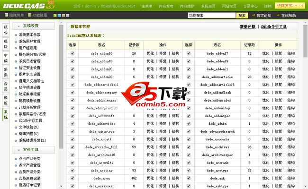Go to 系统主页 in top bar
308x189 pixels.
pos(208,6)
